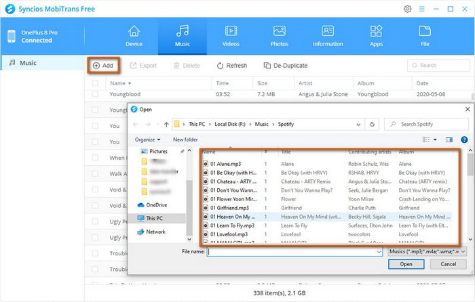The width and height of the screenshot is (475, 302).
Task: Click the OnePlus 8 Pro phone icon
Action: (x=12, y=37)
